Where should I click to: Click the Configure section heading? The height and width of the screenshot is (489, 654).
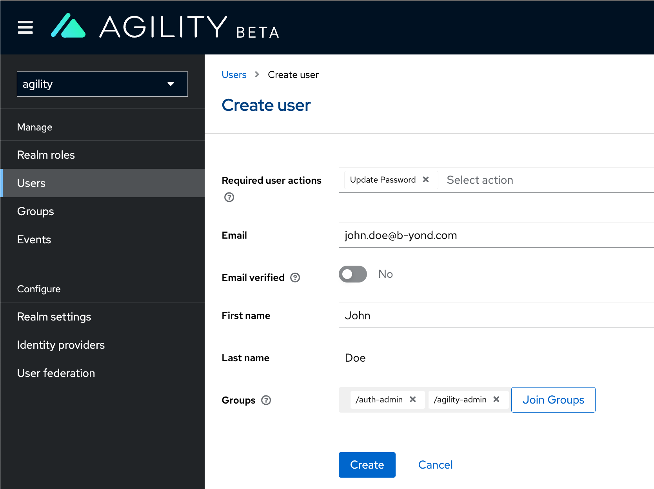[x=39, y=289]
